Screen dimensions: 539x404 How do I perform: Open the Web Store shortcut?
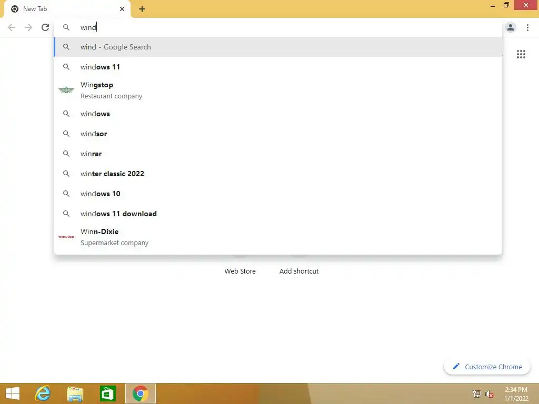tap(240, 271)
